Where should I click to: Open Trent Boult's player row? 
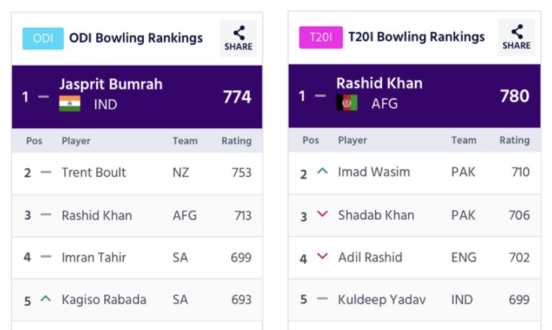pos(137,173)
